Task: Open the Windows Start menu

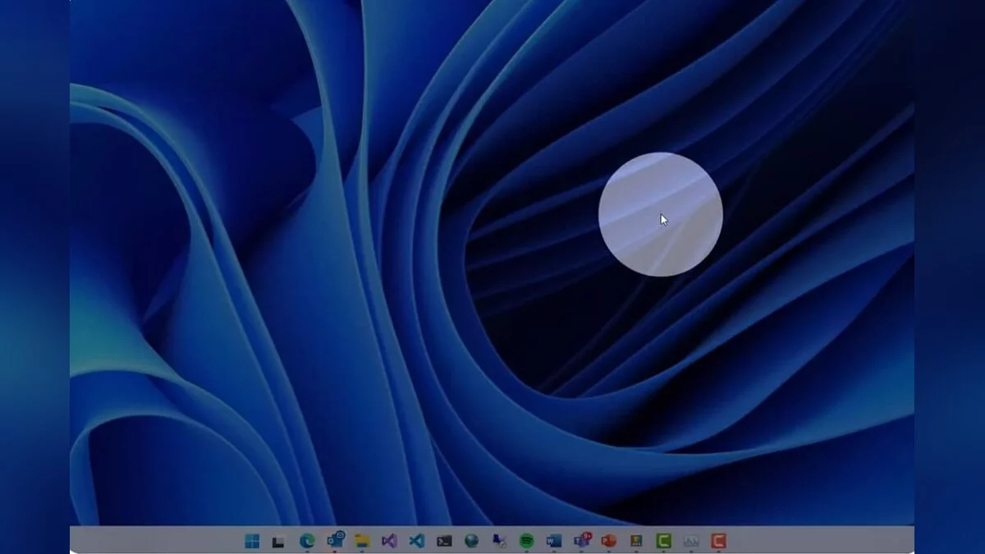Action: coord(252,541)
